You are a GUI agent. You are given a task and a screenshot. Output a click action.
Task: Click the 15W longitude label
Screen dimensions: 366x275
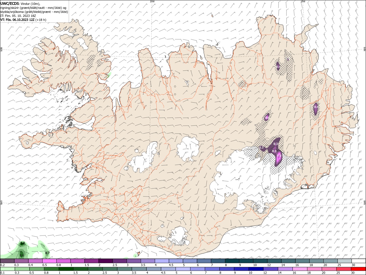click(303, 1)
